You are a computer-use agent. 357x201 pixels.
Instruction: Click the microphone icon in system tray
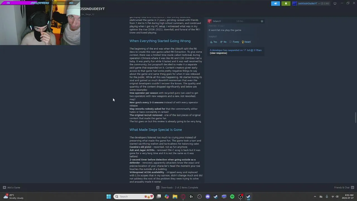coord(327,197)
